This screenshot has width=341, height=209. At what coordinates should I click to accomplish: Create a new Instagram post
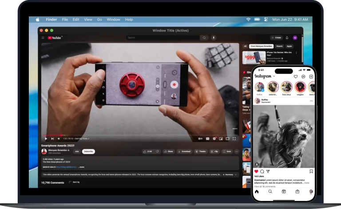click(311, 76)
